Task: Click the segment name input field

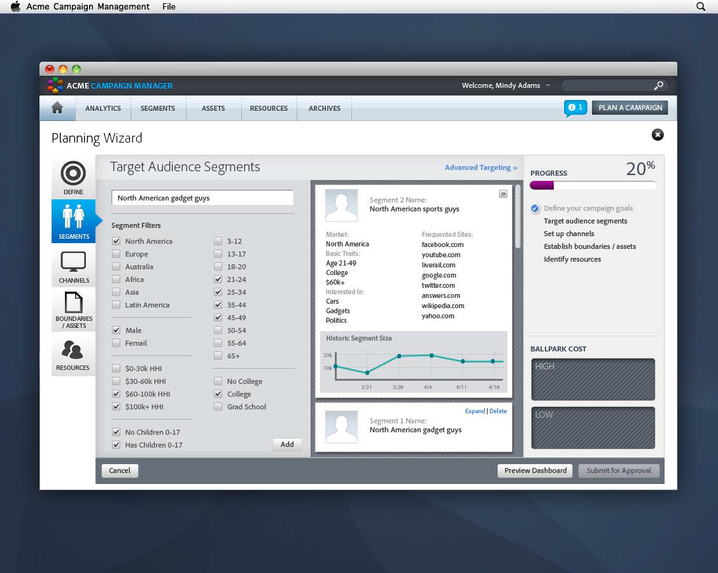Action: coord(202,198)
